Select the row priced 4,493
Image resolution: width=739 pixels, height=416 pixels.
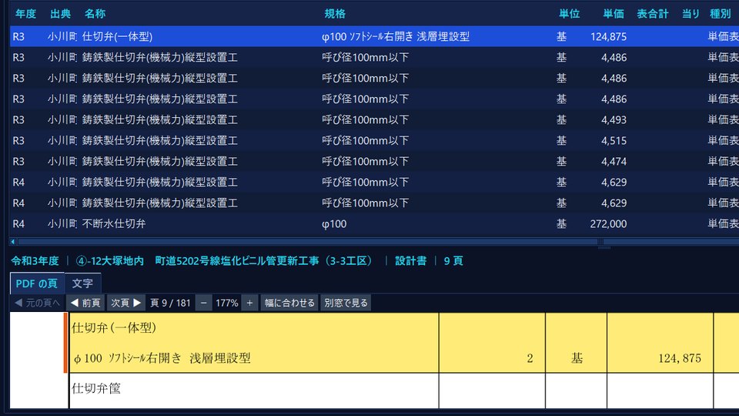[374, 119]
